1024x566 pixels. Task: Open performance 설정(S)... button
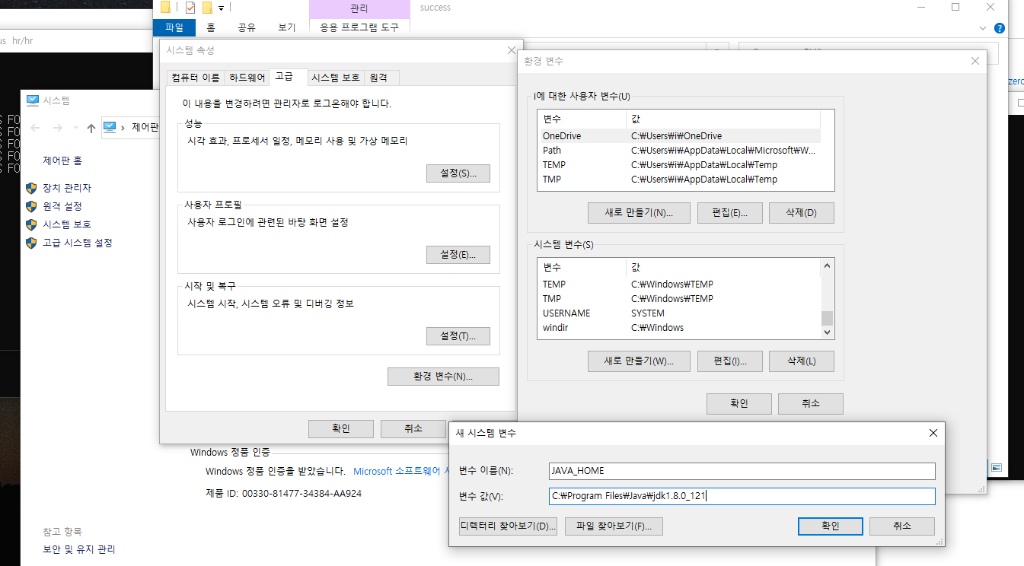click(458, 173)
